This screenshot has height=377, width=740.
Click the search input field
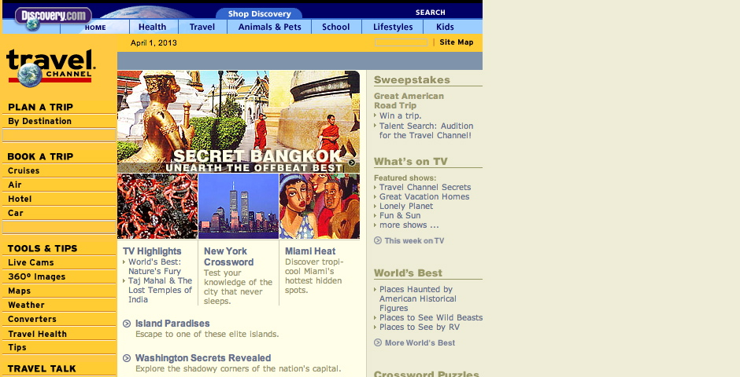click(401, 42)
